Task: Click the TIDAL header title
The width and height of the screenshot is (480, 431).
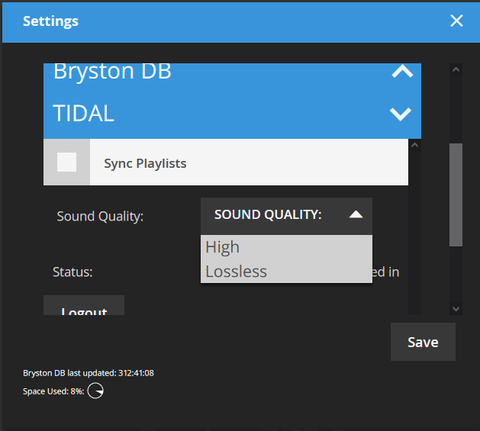Action: 84,113
